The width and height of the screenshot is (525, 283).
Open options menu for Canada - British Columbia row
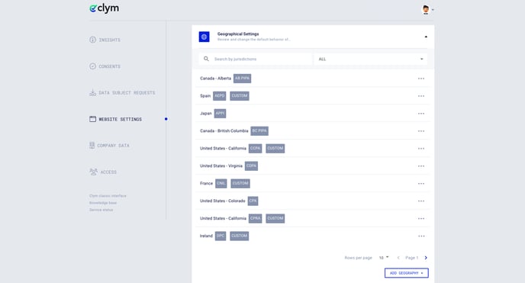(x=421, y=131)
